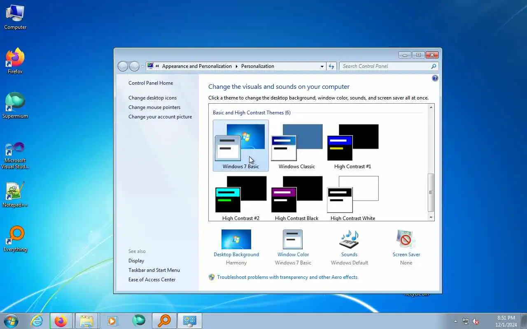Image resolution: width=527 pixels, height=329 pixels.
Task: Apply the High Contrast #1 theme
Action: coord(353,146)
